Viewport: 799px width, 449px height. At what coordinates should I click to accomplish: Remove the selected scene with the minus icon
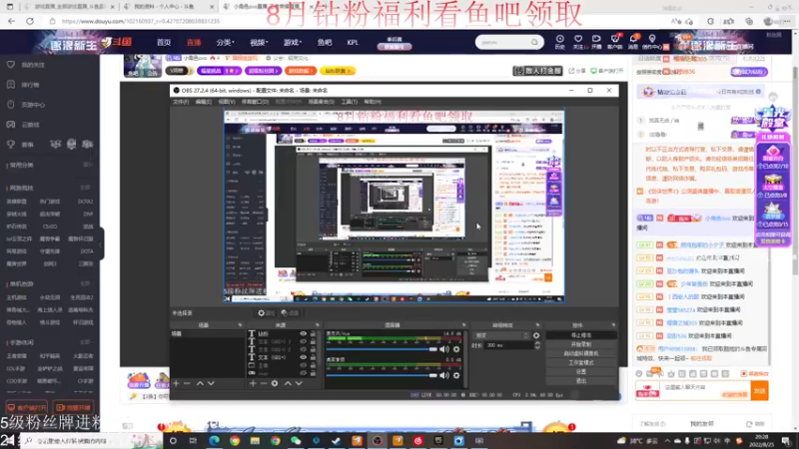(x=187, y=383)
